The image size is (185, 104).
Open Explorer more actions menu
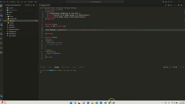(x=36, y=5)
